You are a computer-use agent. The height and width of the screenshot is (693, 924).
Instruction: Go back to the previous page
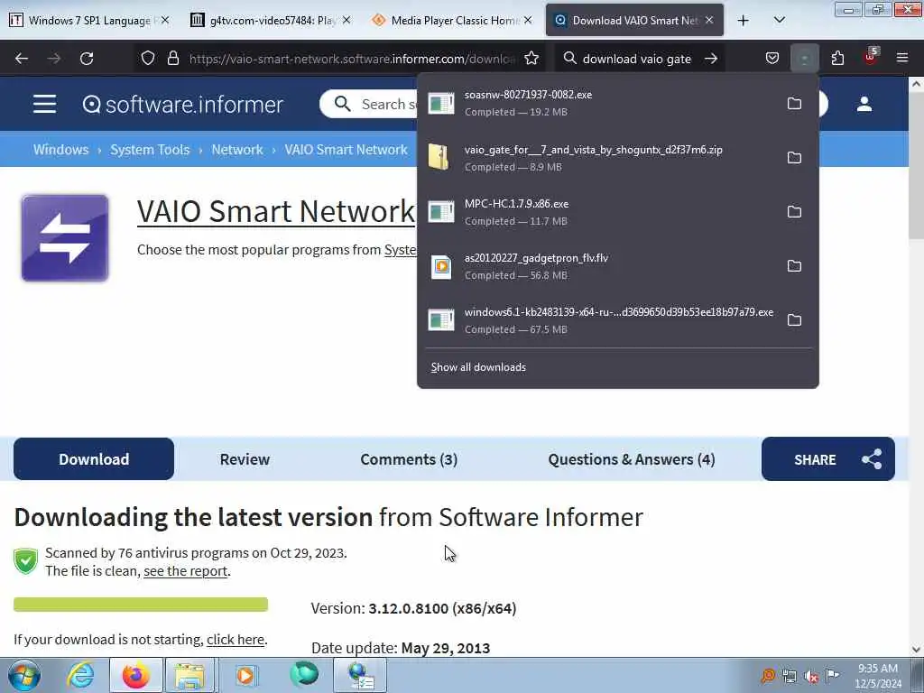click(22, 59)
